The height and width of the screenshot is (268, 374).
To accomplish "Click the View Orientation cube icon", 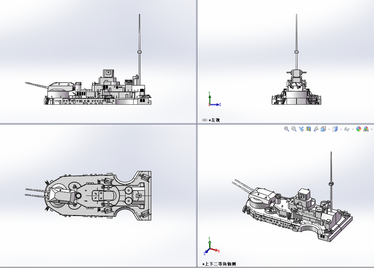I will pyautogui.click(x=323, y=129).
